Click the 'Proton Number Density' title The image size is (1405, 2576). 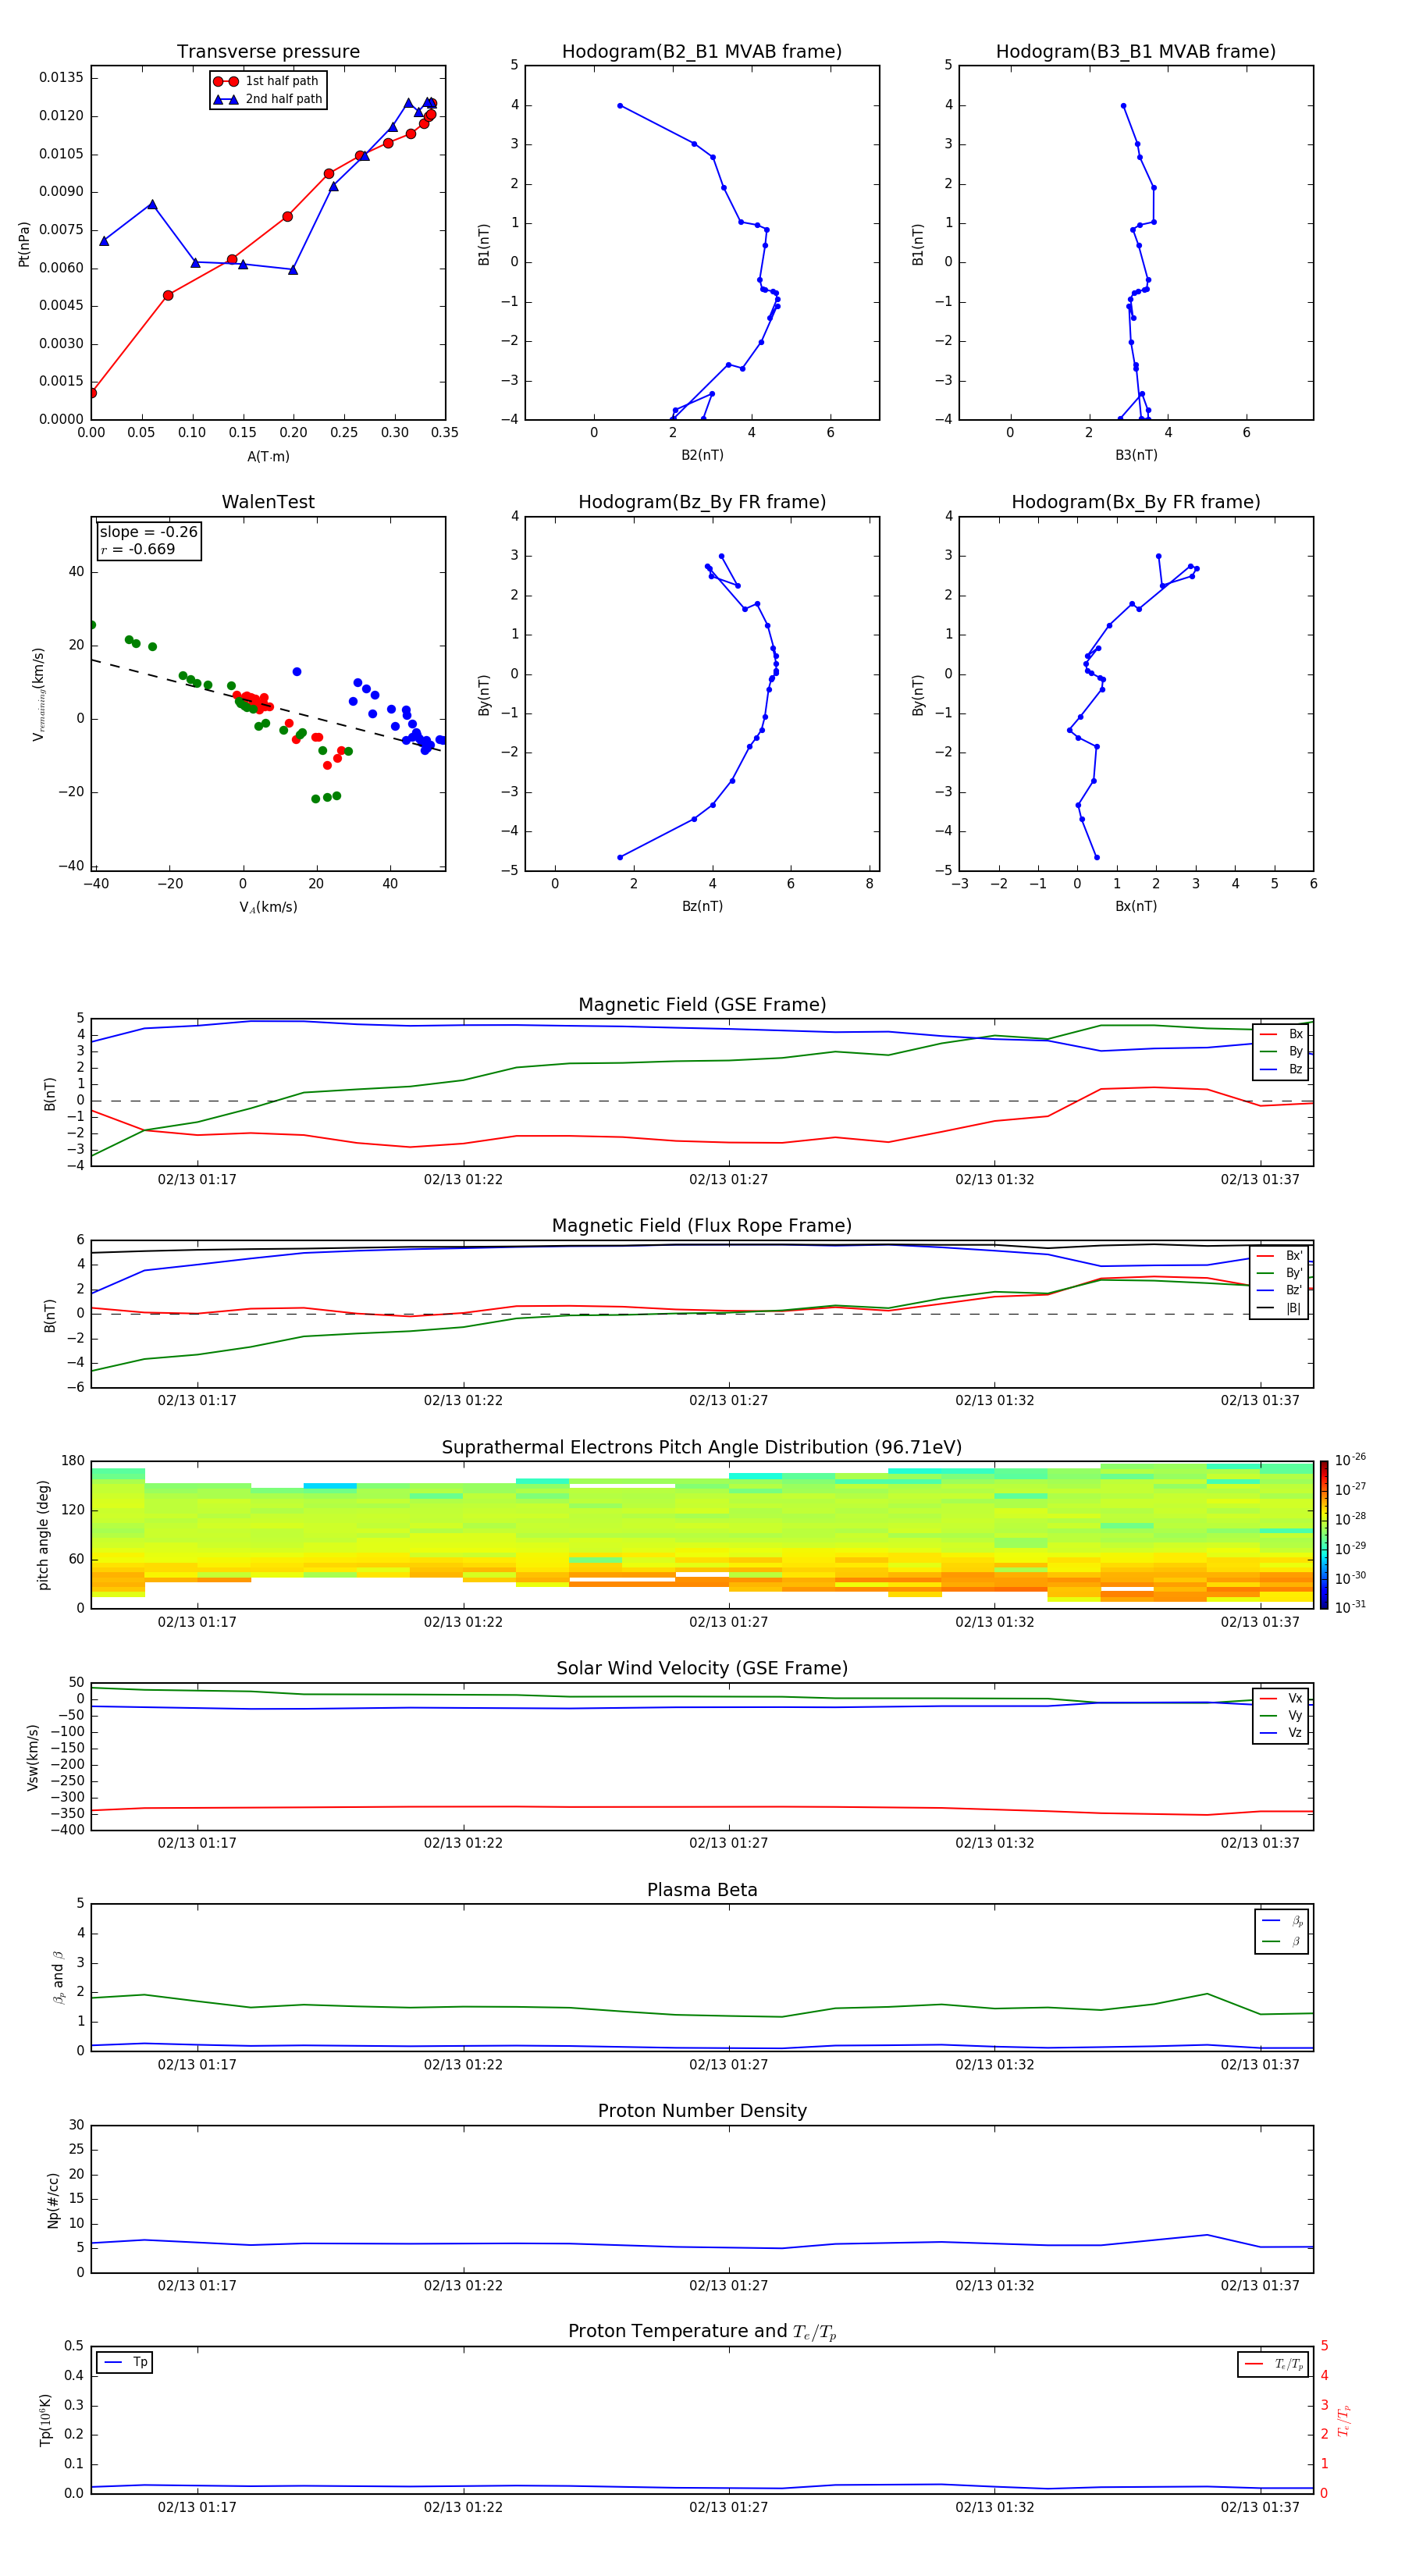coord(702,2111)
